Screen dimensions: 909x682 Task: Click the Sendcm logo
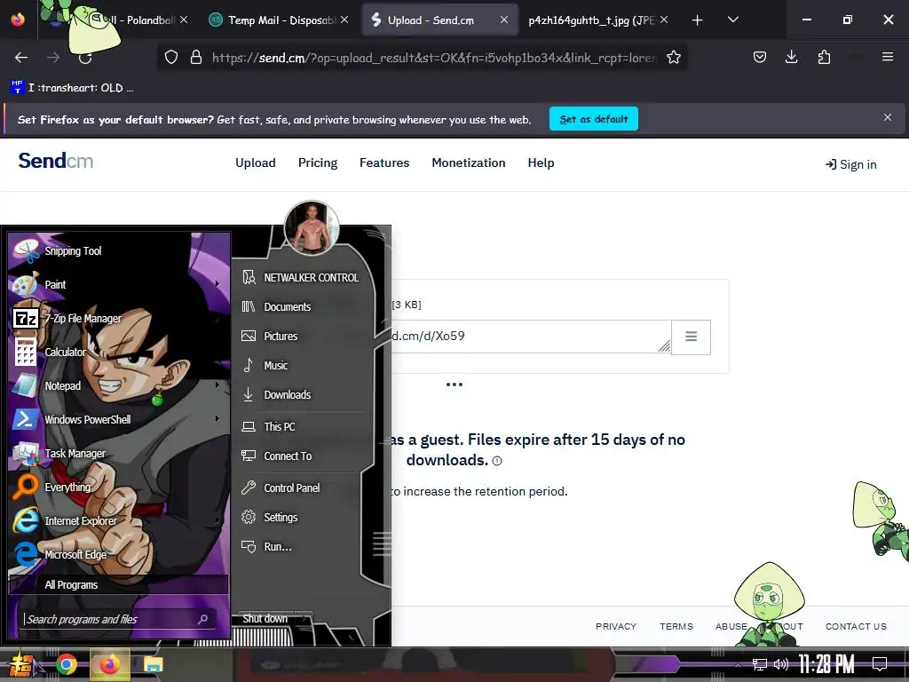(56, 161)
